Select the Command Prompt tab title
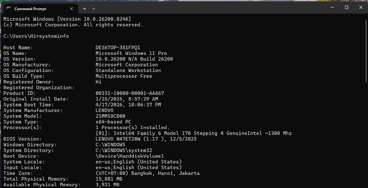Viewport: 368px width, 188px height. click(x=29, y=8)
